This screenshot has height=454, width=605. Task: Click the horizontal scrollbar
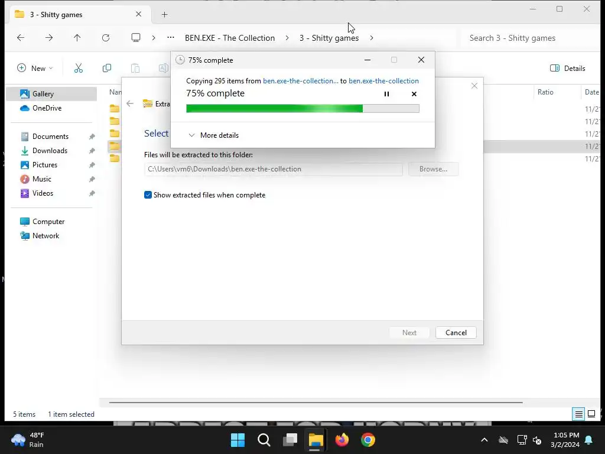pyautogui.click(x=315, y=402)
